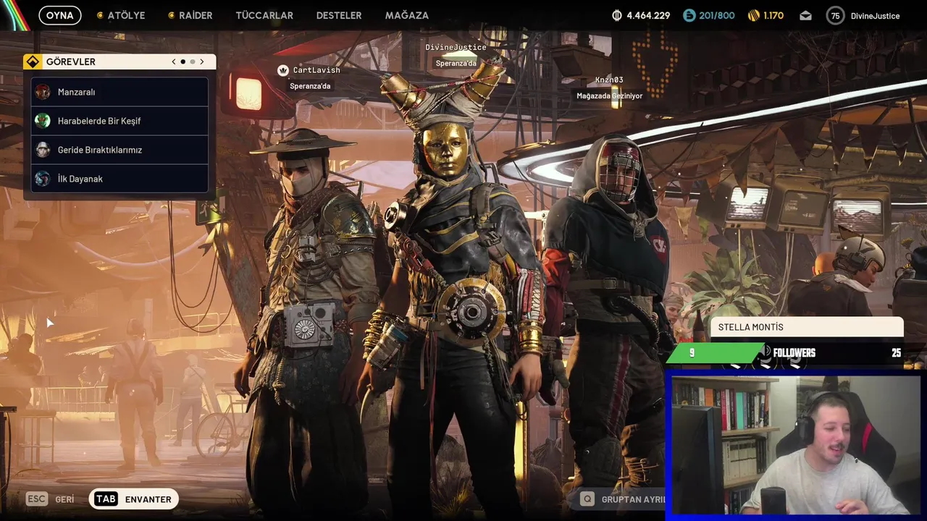Click the 1.170 token amount
927x521 pixels.
(x=773, y=15)
